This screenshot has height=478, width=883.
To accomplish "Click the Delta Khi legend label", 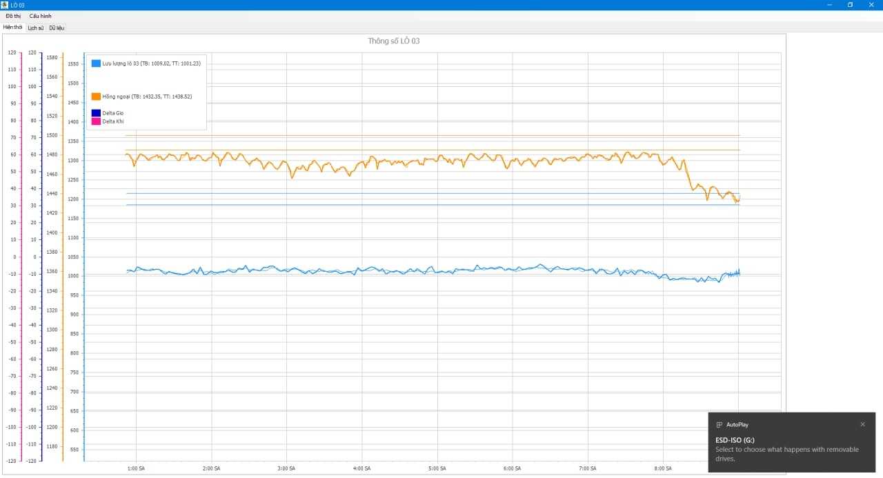I will pyautogui.click(x=113, y=121).
